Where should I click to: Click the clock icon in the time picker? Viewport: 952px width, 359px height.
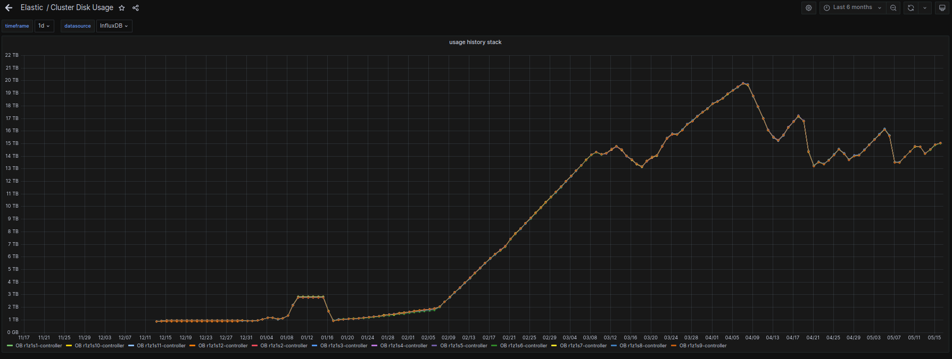pyautogui.click(x=826, y=8)
